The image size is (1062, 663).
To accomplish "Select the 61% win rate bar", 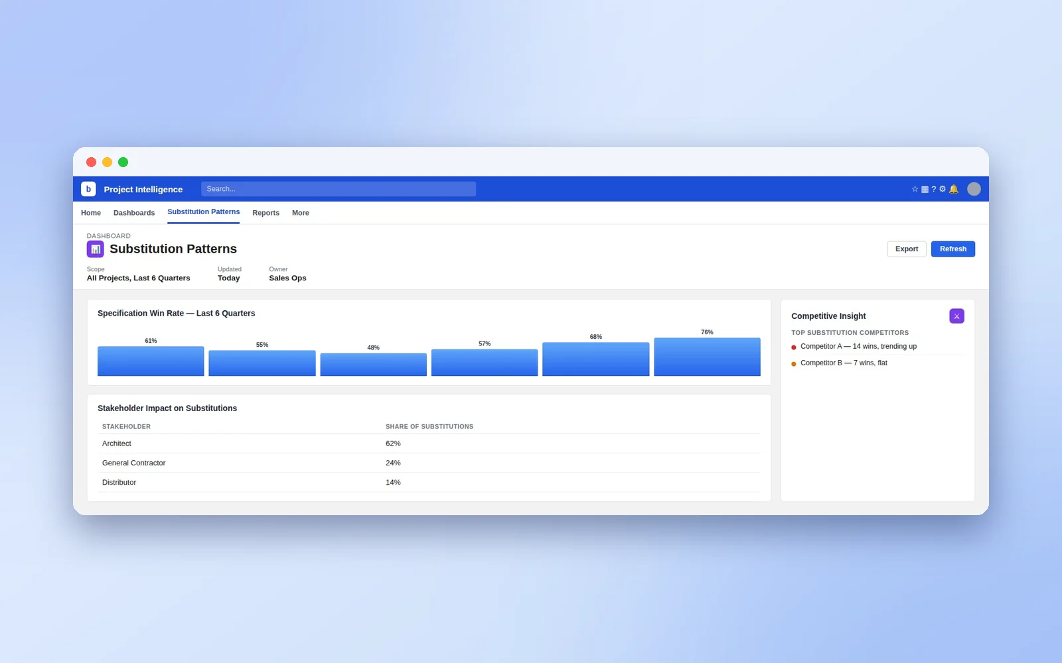I will (x=151, y=361).
